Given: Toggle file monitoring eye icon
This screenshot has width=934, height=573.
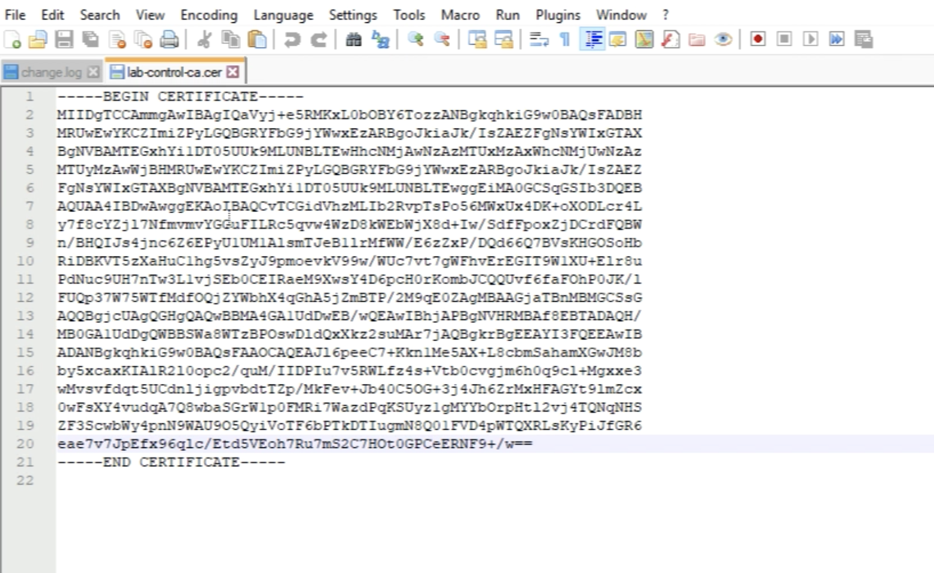Looking at the screenshot, I should tap(723, 39).
